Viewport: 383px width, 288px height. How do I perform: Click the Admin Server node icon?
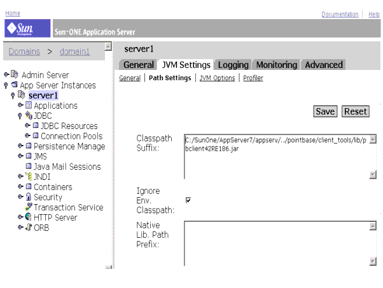pyautogui.click(x=15, y=74)
